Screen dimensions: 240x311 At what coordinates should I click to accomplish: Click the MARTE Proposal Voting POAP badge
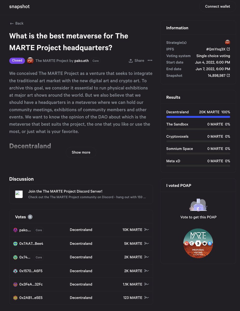[x=198, y=243]
